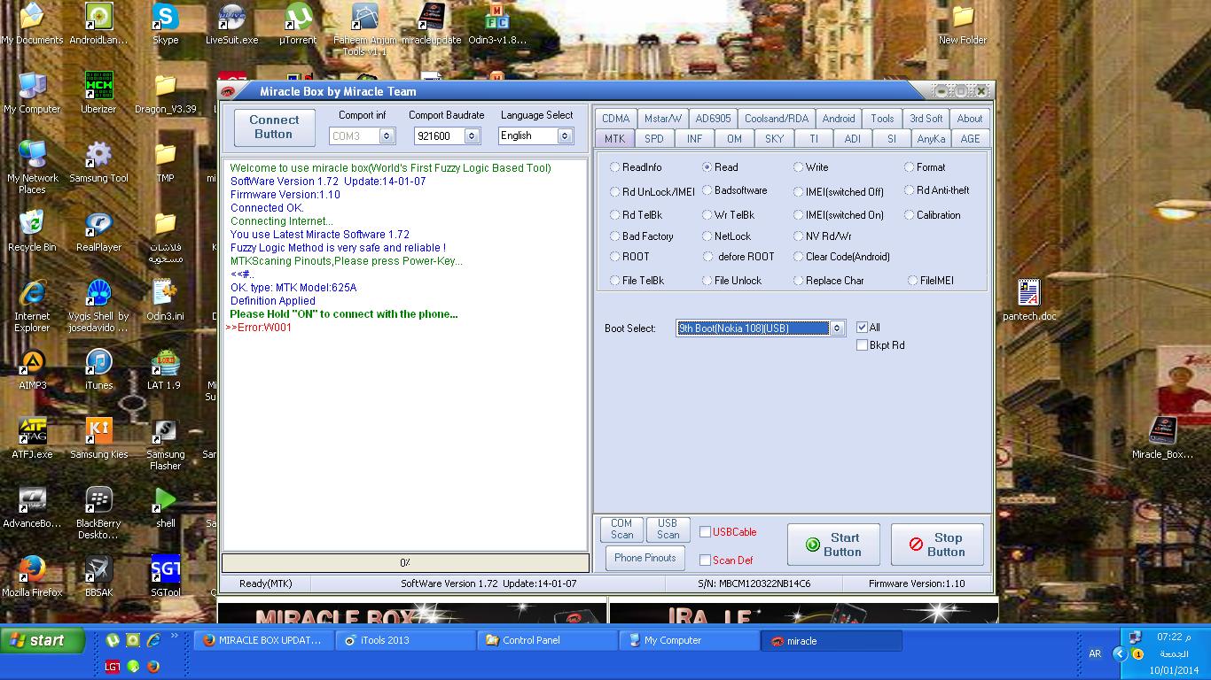Open the Windows start menu

tap(43, 640)
